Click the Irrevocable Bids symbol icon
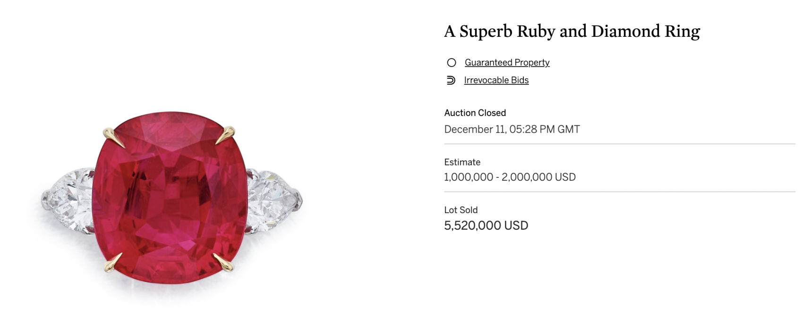This screenshot has height=333, width=803. (451, 80)
